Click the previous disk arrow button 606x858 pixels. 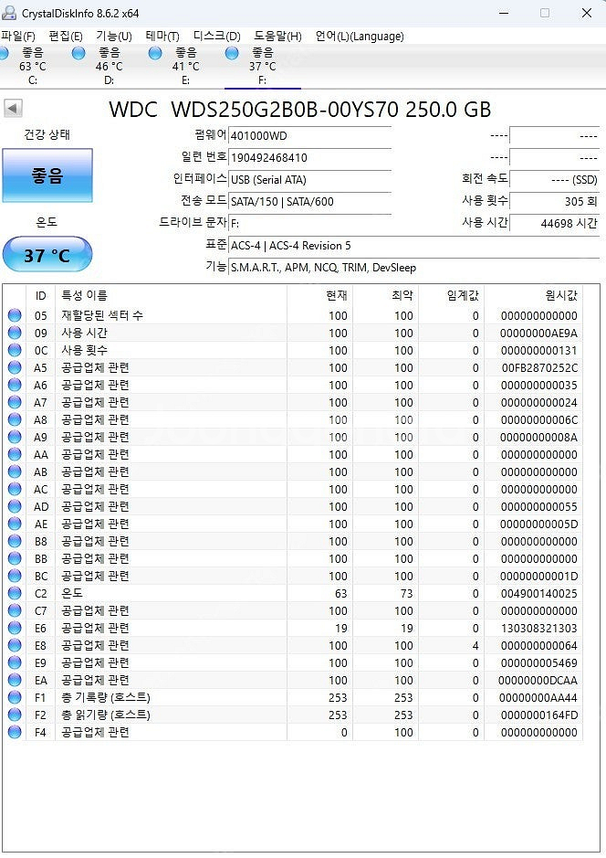13,108
